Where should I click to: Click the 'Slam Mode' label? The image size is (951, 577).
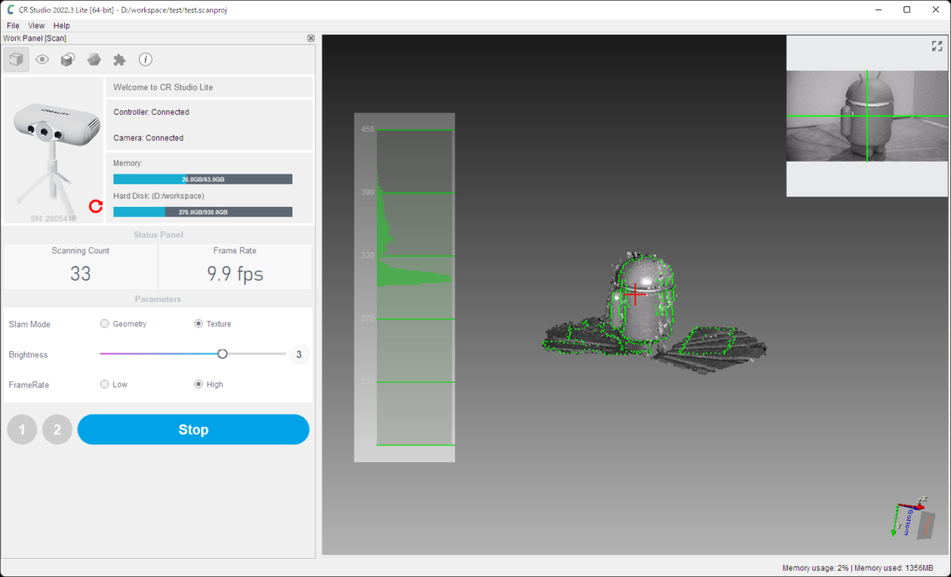pos(29,324)
